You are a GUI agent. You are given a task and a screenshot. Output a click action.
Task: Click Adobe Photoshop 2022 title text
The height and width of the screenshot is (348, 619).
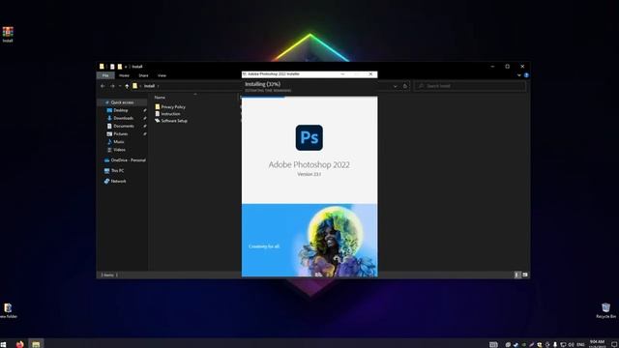309,165
